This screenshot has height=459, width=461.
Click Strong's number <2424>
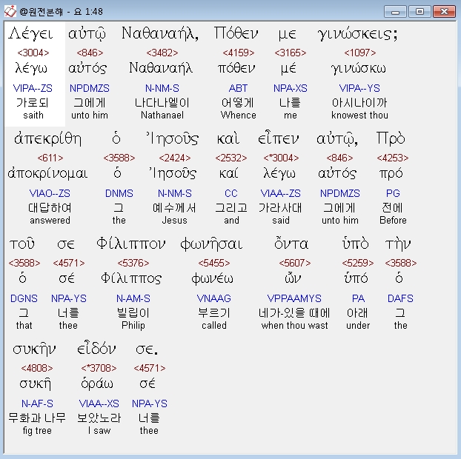(x=175, y=158)
